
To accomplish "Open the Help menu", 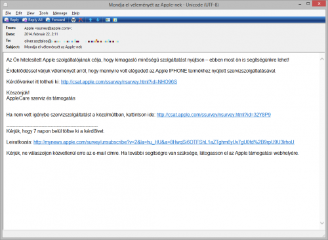I will click(75, 13).
